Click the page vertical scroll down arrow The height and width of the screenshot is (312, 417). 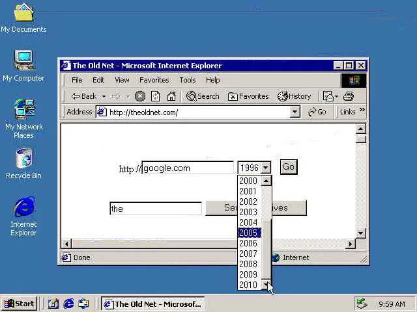tap(360, 233)
